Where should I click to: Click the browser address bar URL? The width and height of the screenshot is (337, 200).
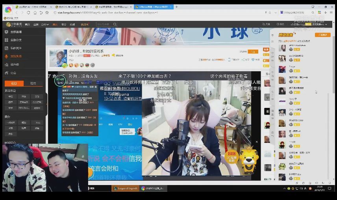point(107,13)
